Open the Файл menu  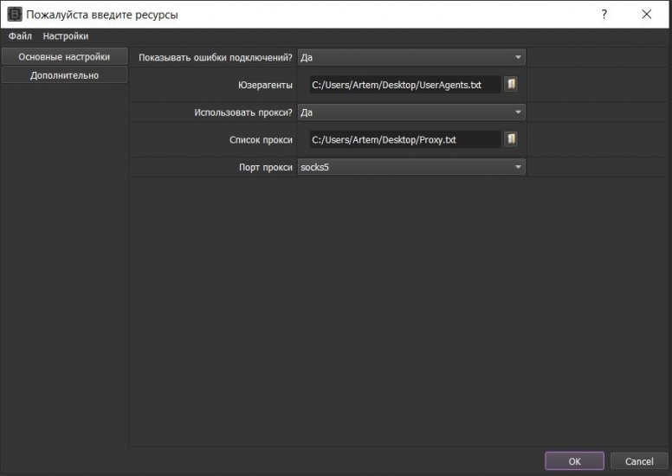(x=20, y=36)
